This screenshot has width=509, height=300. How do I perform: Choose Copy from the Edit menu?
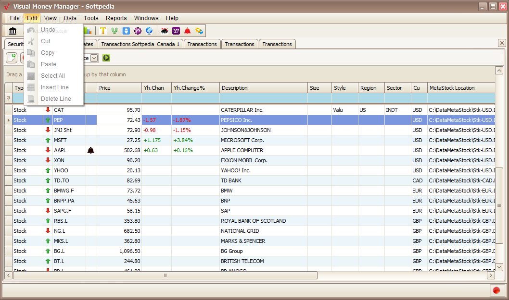point(54,53)
